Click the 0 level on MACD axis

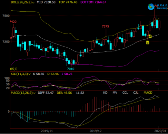(9, 111)
